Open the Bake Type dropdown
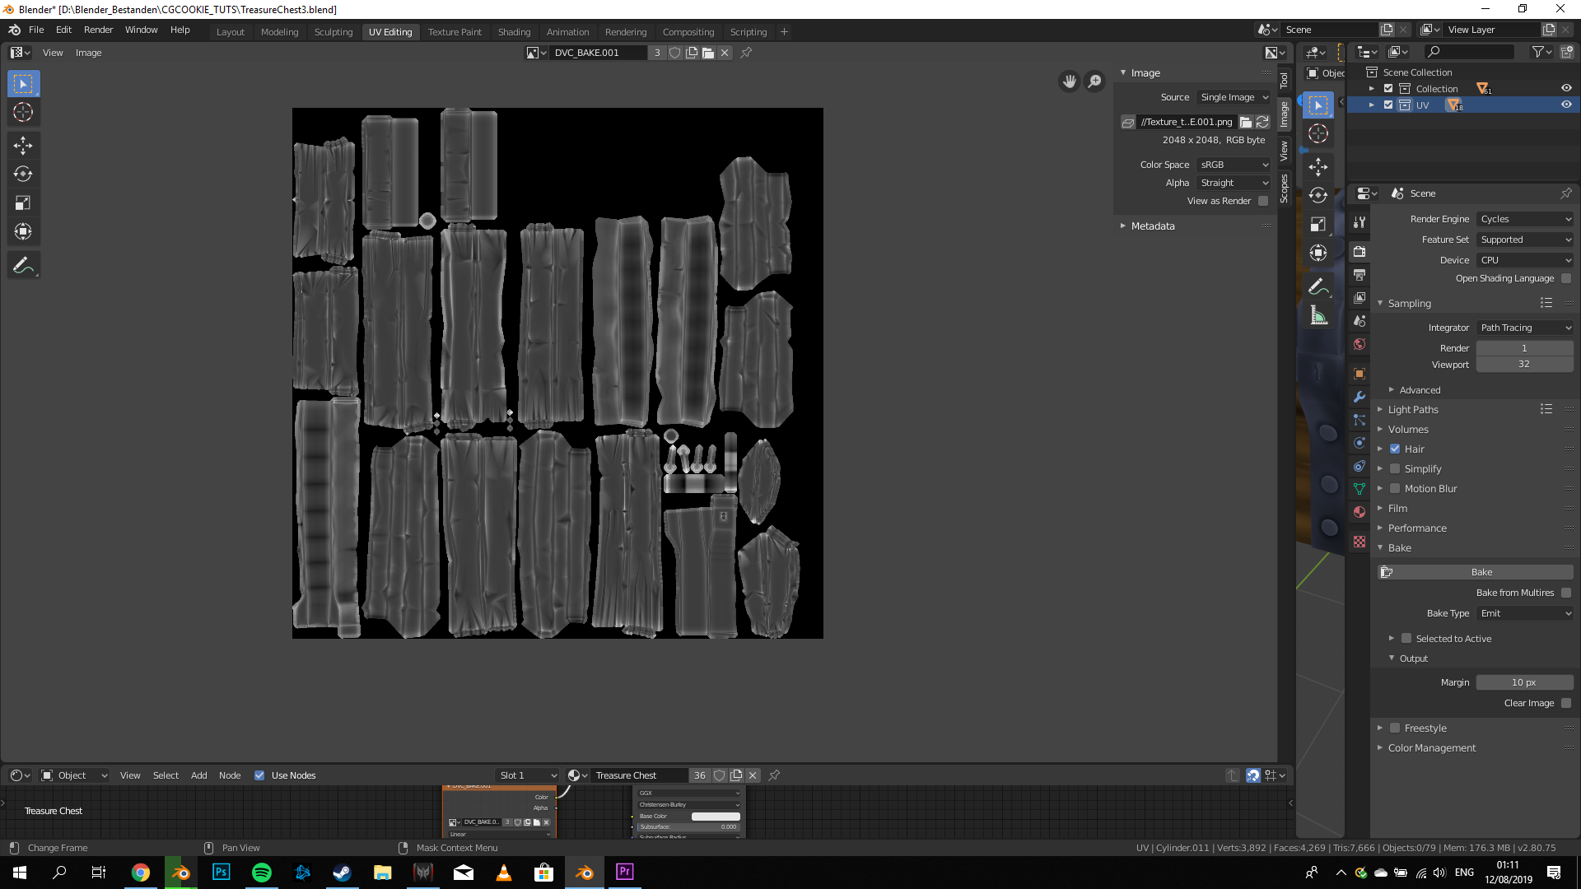 point(1525,613)
